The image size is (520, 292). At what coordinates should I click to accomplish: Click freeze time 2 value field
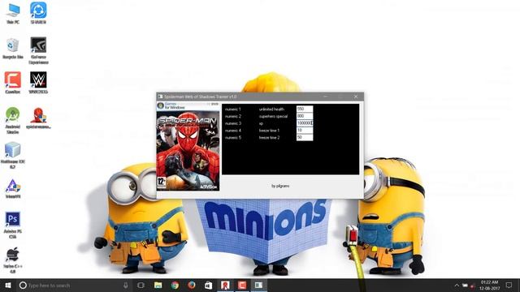pyautogui.click(x=305, y=137)
